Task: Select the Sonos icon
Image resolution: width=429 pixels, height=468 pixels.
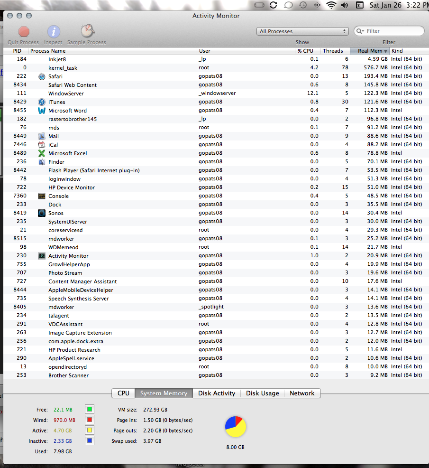Action: click(x=42, y=213)
